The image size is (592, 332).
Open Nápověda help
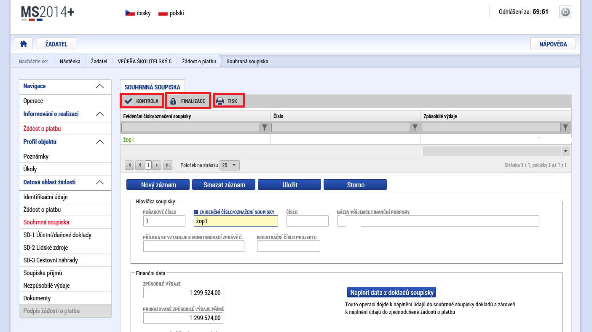pos(553,44)
